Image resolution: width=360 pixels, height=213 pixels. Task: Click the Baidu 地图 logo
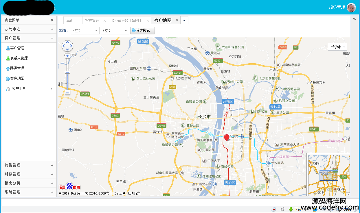69,186
